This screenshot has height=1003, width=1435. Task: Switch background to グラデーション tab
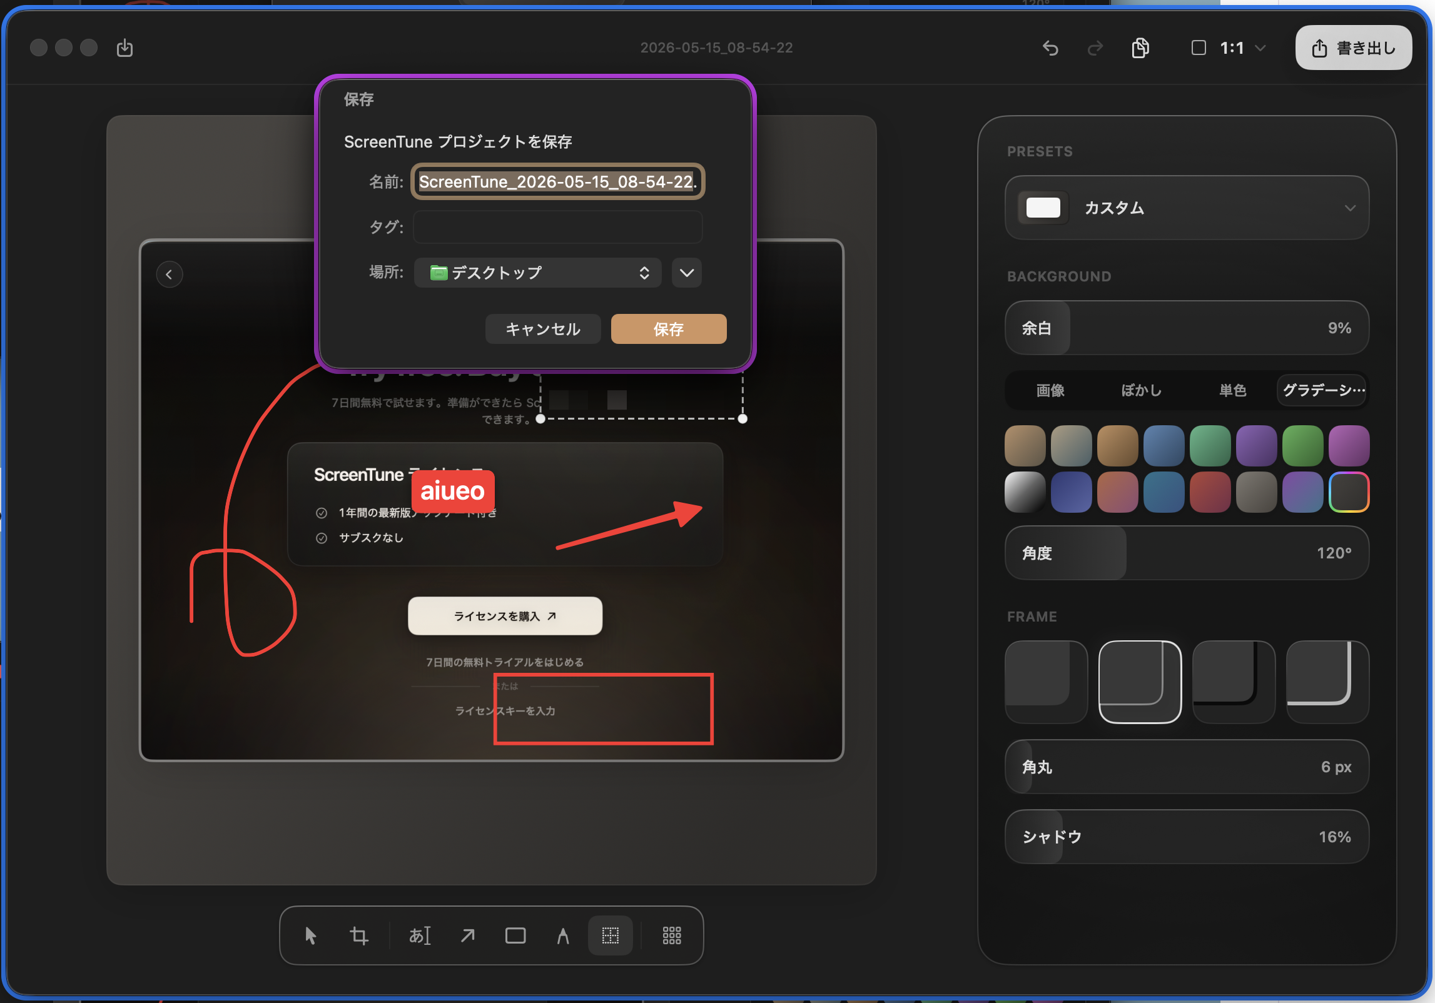[1322, 391]
